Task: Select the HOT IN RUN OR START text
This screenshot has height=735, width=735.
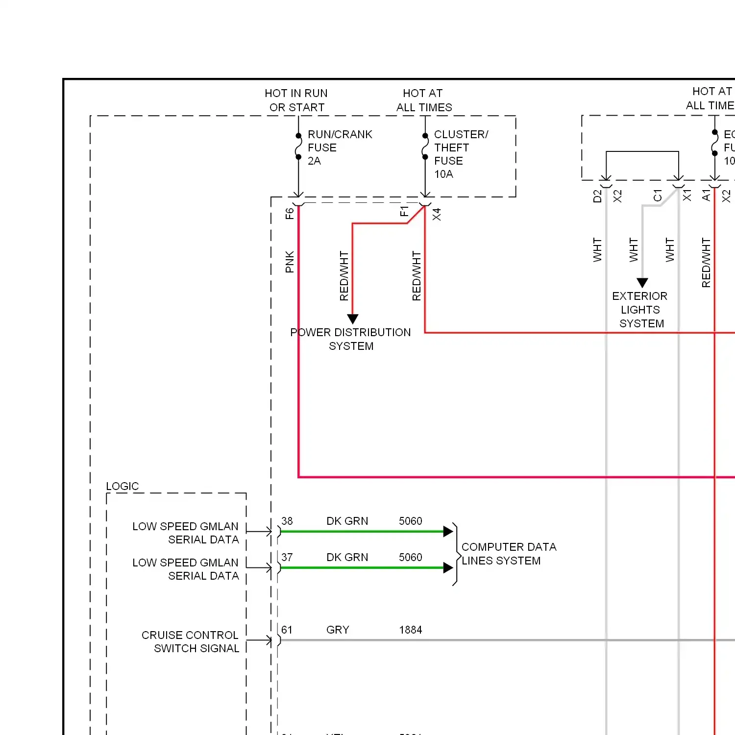Action: click(296, 100)
